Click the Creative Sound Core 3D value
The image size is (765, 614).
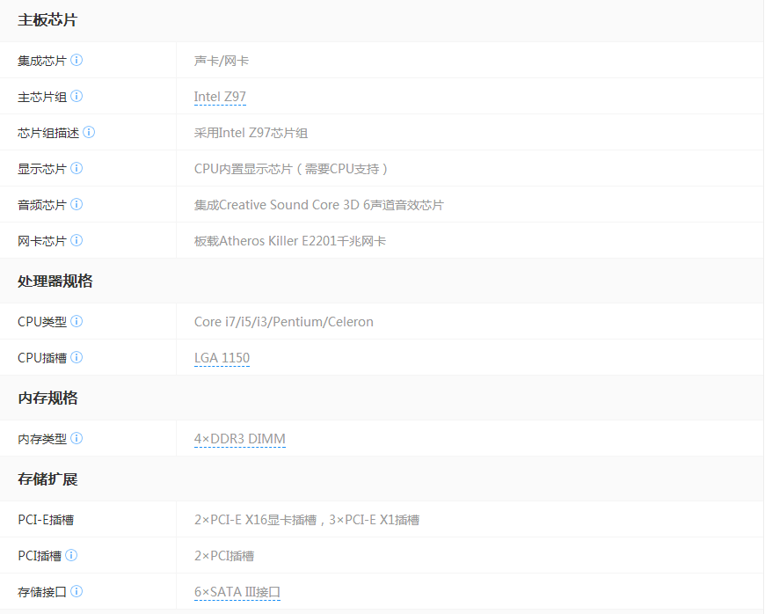click(x=319, y=205)
